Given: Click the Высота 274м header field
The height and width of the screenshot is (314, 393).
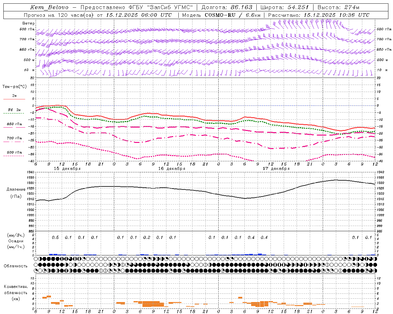Looking at the screenshot, I should tap(338, 7).
